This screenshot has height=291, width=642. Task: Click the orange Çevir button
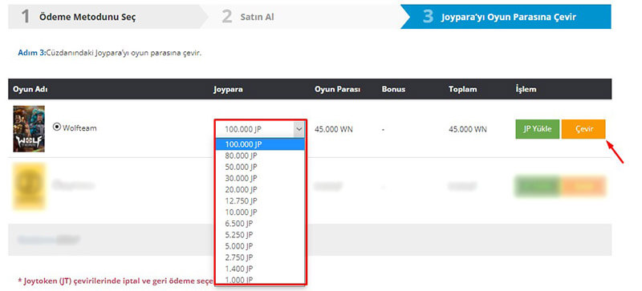click(x=583, y=129)
